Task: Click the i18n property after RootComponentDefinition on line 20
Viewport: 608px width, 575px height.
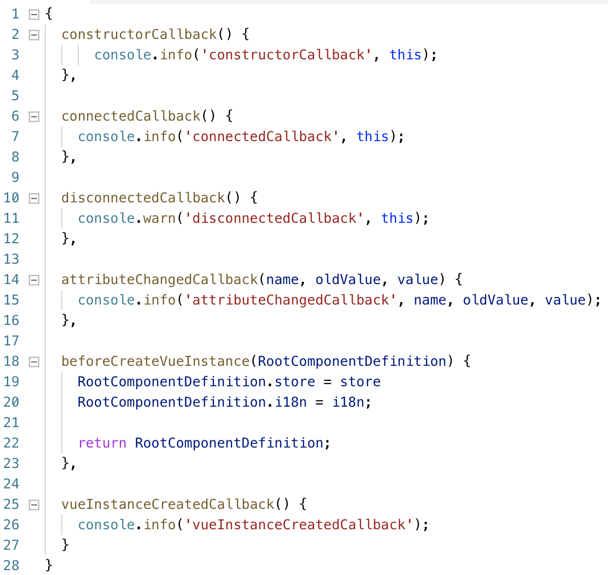Action: [291, 402]
